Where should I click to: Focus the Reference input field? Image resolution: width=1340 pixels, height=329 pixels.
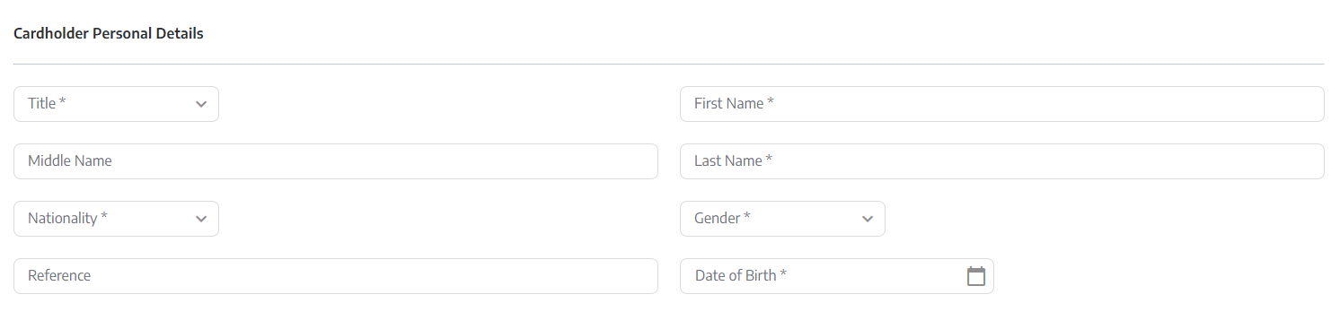336,276
